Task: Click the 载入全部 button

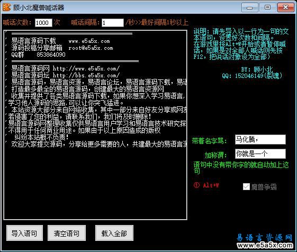Action: click(114, 233)
